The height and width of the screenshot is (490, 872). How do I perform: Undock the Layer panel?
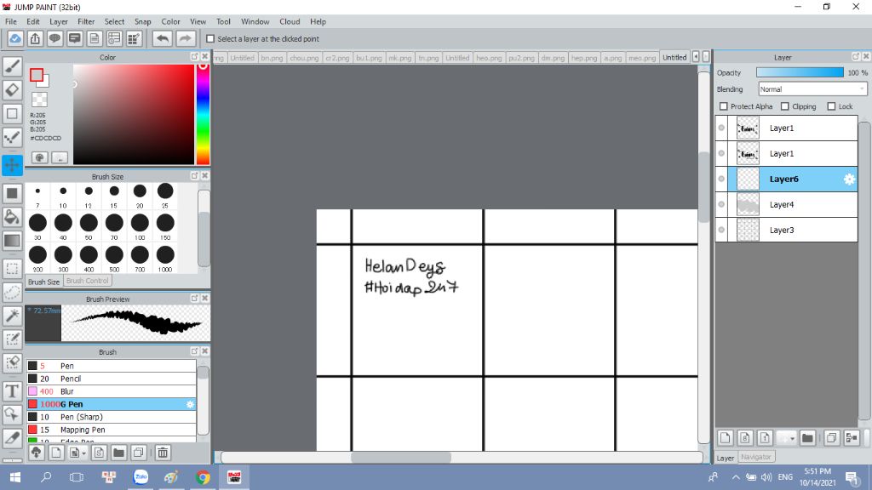click(x=856, y=57)
